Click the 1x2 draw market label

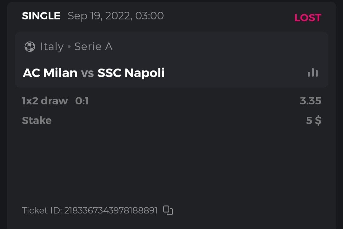45,101
